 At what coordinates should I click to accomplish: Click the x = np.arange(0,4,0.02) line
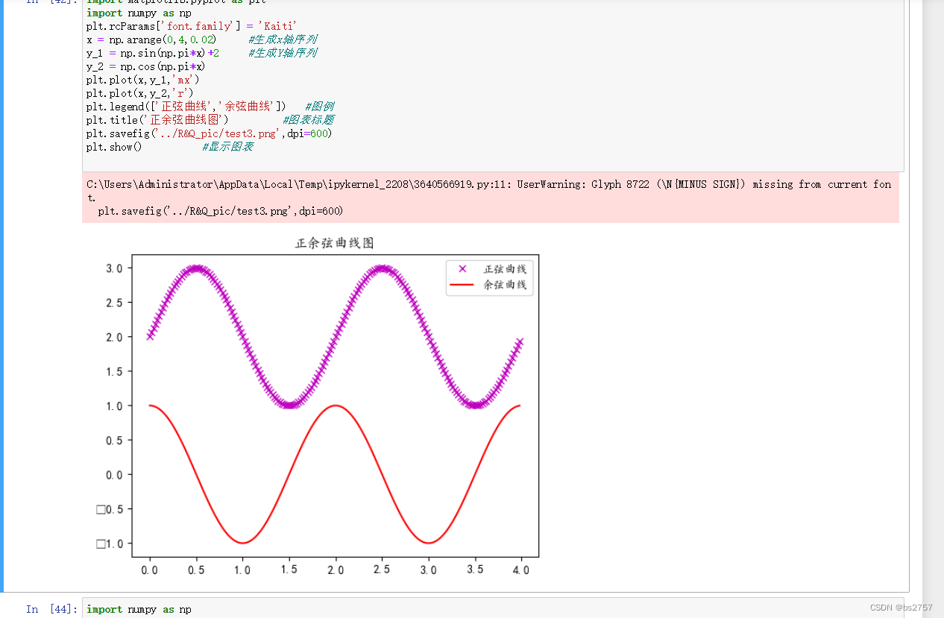pos(201,40)
